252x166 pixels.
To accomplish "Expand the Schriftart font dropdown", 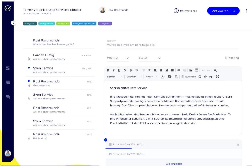I will [x=134, y=77].
